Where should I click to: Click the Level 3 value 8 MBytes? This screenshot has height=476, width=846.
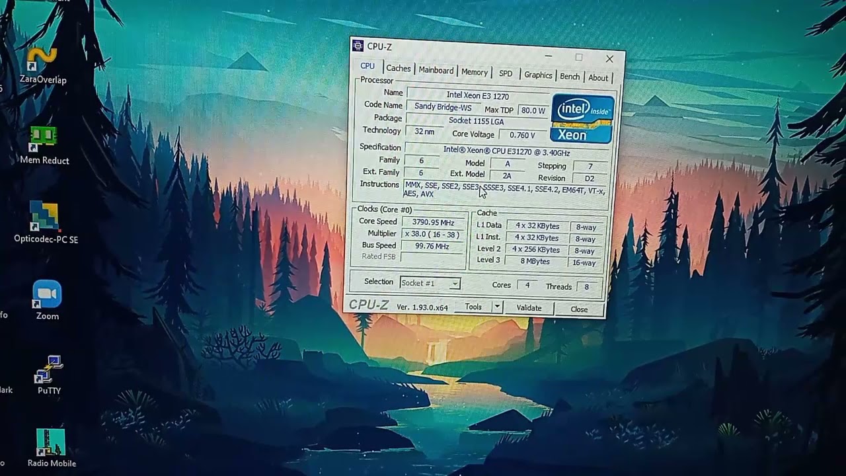pyautogui.click(x=535, y=262)
